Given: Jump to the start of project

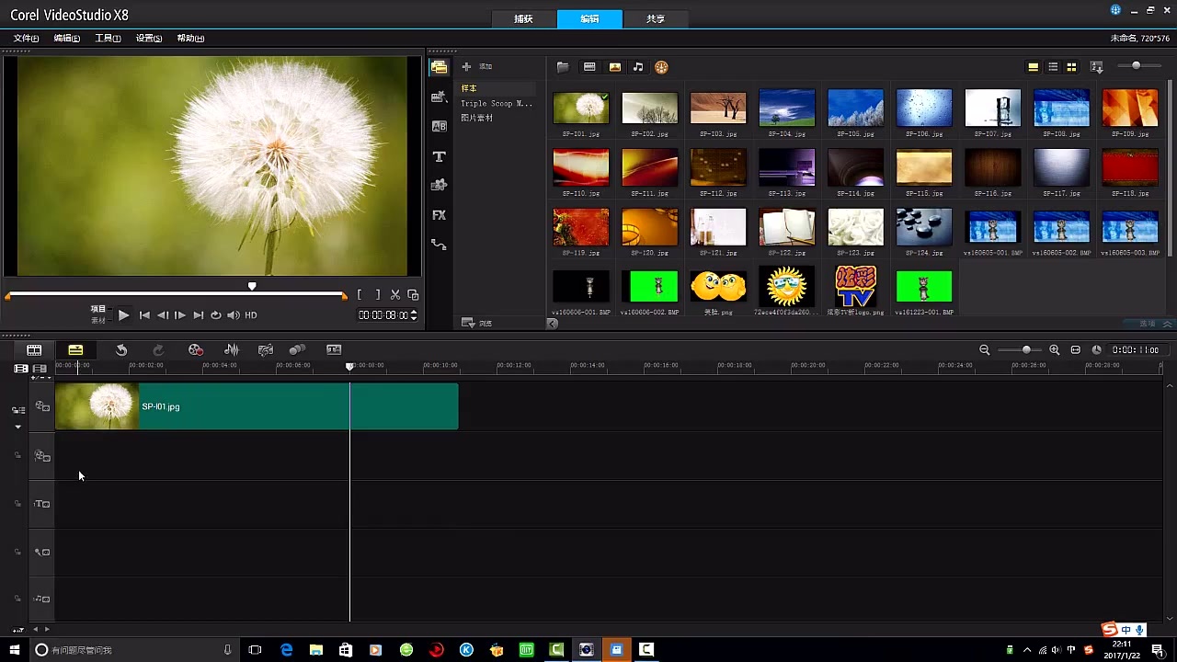Looking at the screenshot, I should coord(144,314).
